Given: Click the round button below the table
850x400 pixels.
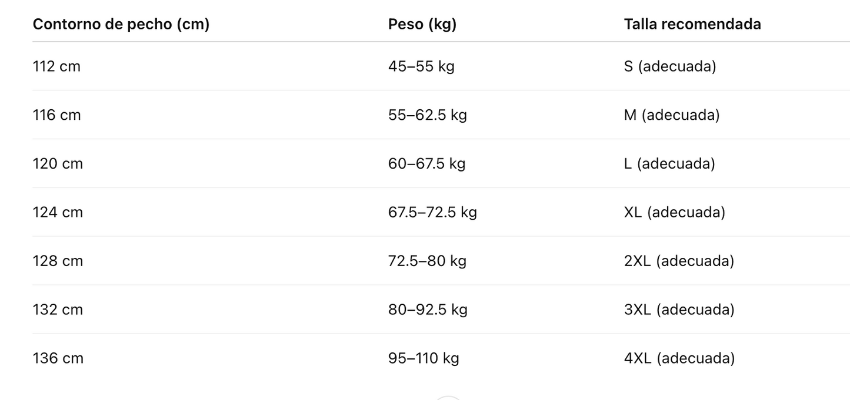Looking at the screenshot, I should [449, 398].
